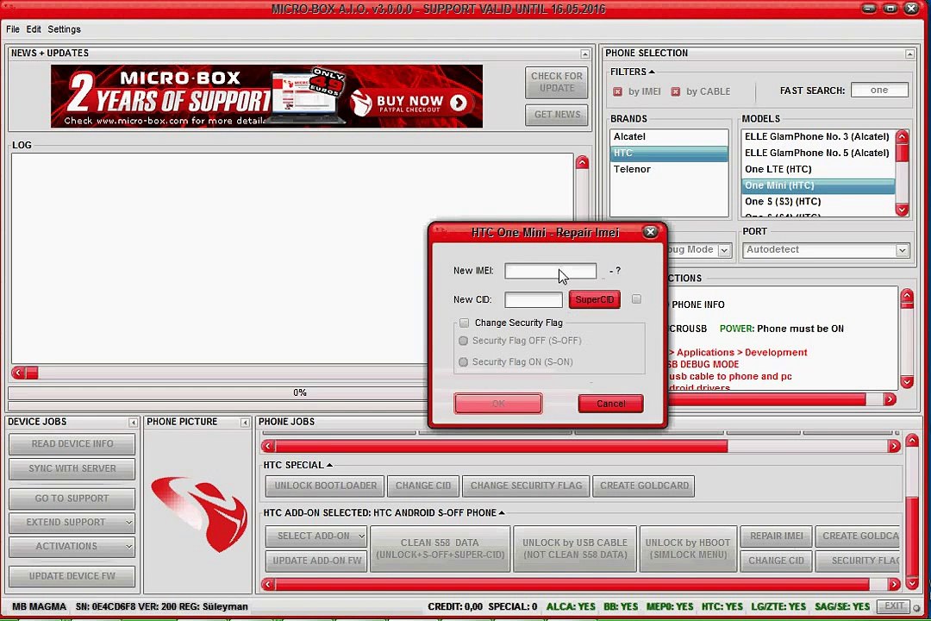
Task: Open the Micro-Box support banner ad
Action: pos(266,97)
